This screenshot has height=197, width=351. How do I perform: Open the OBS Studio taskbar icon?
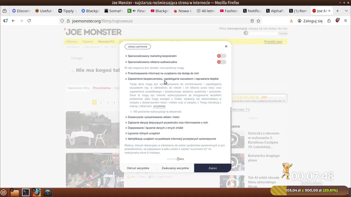pos(47,192)
